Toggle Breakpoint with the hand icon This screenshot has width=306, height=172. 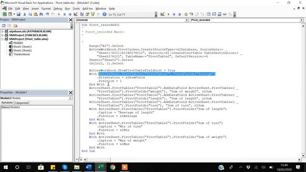point(186,14)
